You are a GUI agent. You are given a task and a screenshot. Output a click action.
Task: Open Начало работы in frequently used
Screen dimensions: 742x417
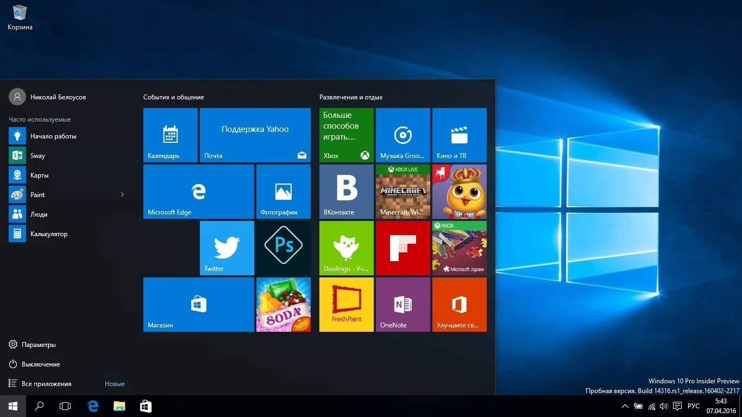[67, 136]
